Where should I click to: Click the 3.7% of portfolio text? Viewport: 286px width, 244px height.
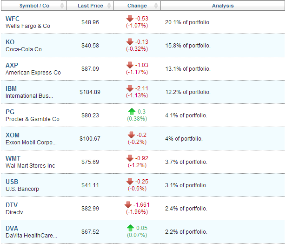click(186, 162)
